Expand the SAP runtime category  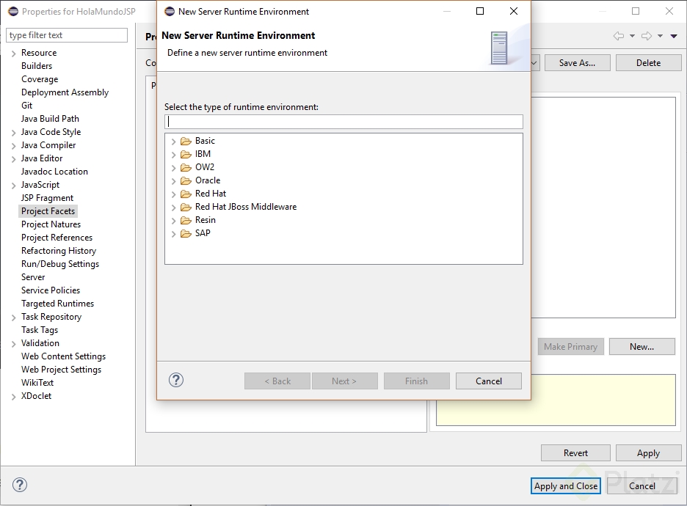click(x=173, y=234)
